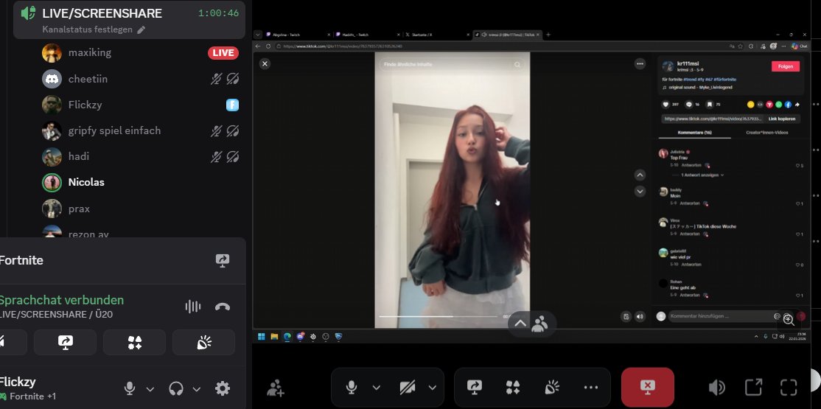Open Flickzy's profile in the voice list
This screenshot has height=409, width=821.
tap(85, 105)
